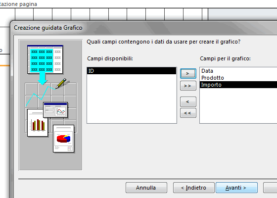277x198 pixels.
Task: Click the cyan down arrow illustration
Action: coord(43,79)
